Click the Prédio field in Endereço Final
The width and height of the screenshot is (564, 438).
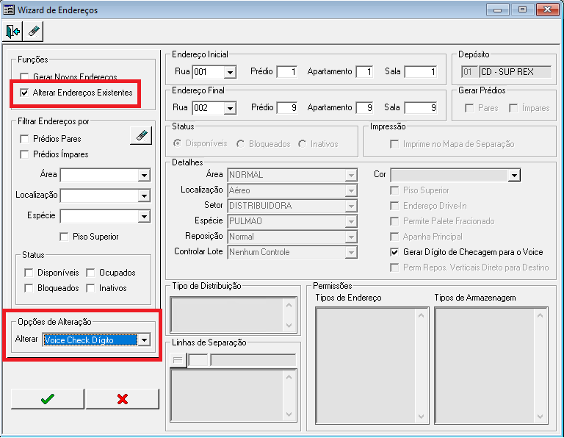pyautogui.click(x=287, y=108)
